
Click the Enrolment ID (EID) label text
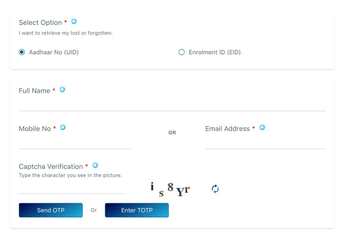click(214, 52)
